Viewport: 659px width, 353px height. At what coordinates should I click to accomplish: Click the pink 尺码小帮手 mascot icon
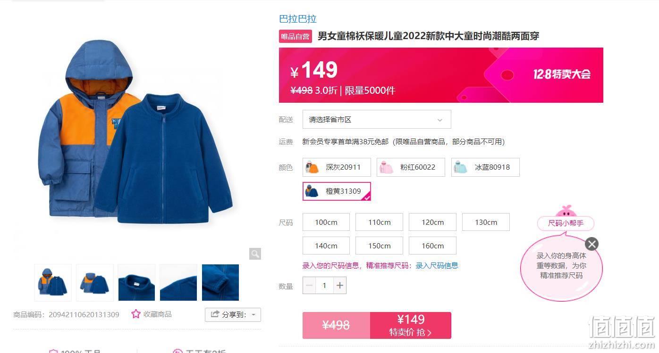click(x=566, y=211)
